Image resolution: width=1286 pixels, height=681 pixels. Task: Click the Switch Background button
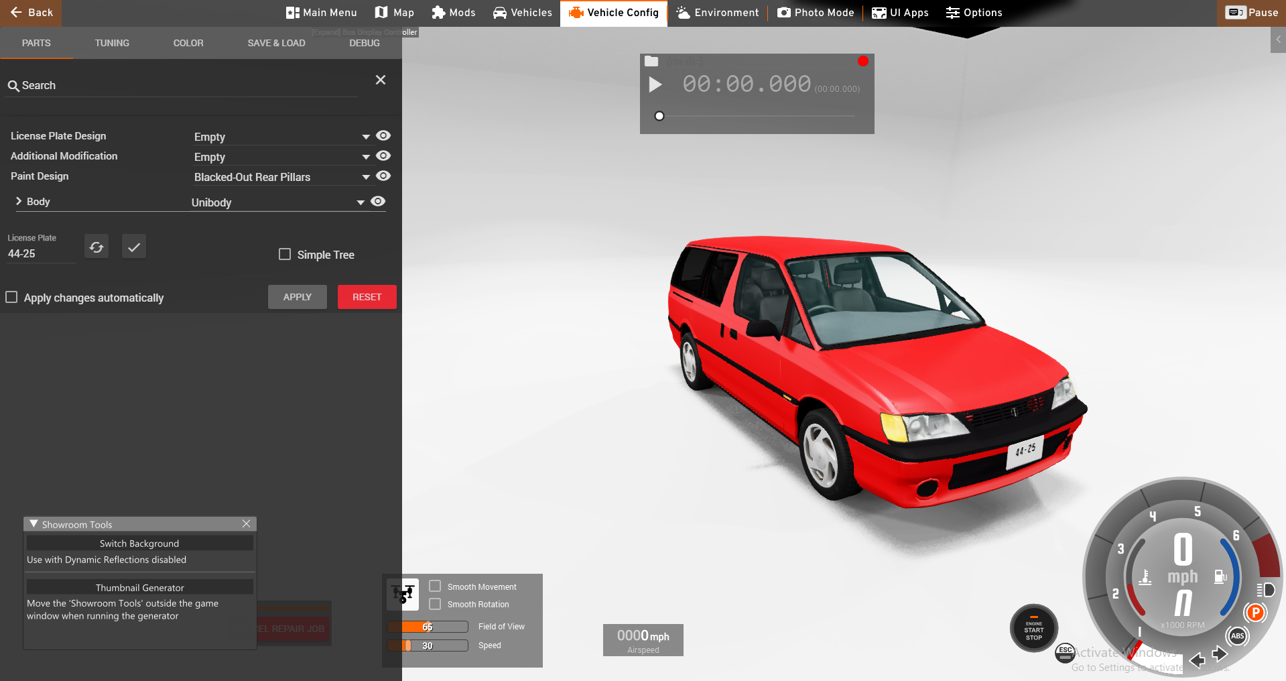pos(139,543)
